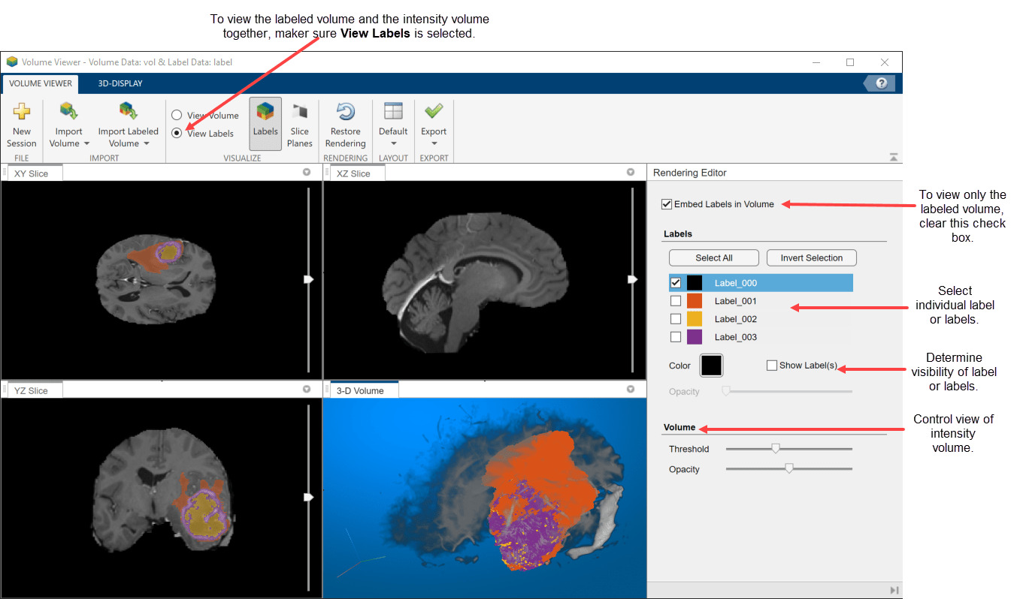Uncheck Embed Labels in Volume

tap(667, 204)
